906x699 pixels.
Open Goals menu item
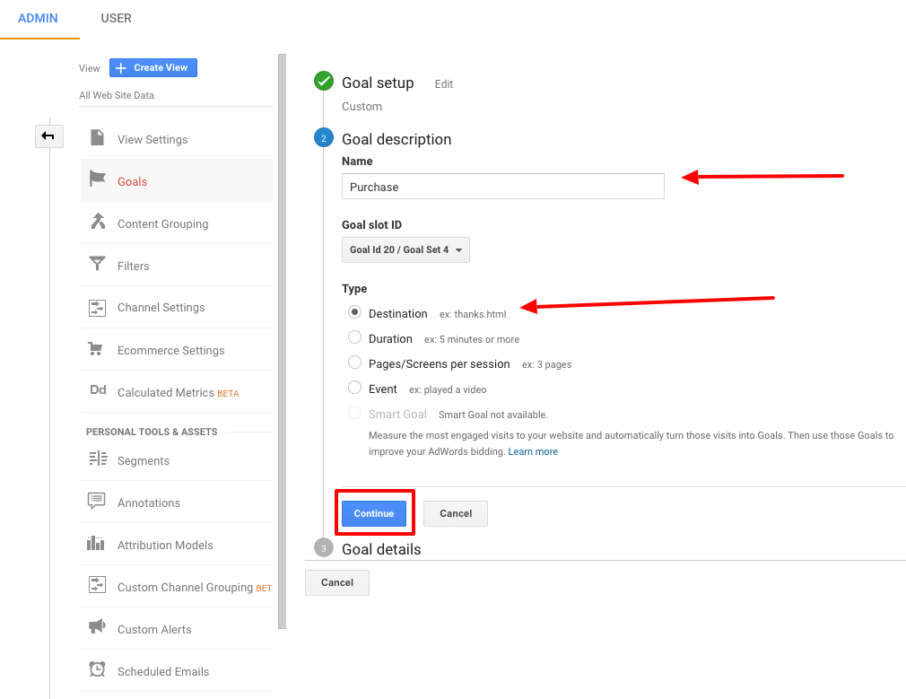[x=176, y=181]
